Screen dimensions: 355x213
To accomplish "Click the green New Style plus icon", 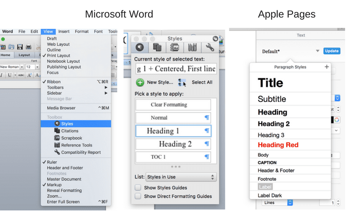I will (140, 82).
